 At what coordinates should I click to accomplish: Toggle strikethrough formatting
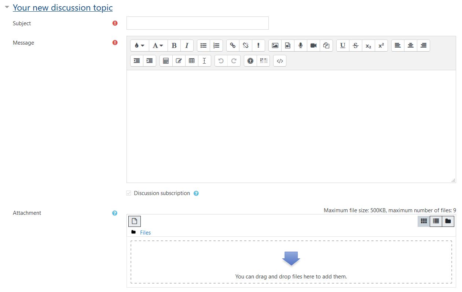[356, 45]
